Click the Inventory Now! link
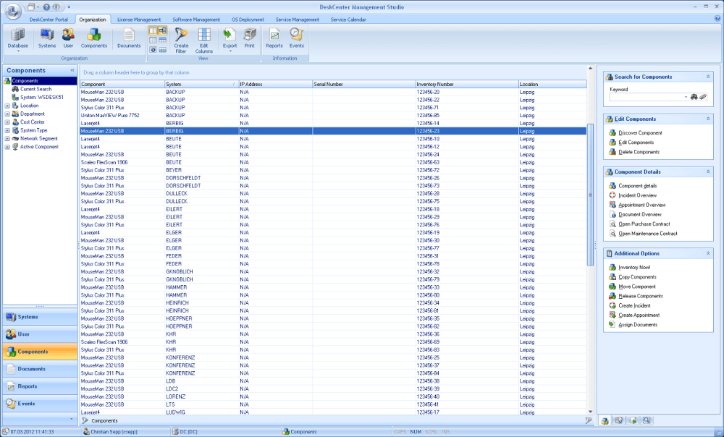The height and width of the screenshot is (437, 724). coord(634,267)
